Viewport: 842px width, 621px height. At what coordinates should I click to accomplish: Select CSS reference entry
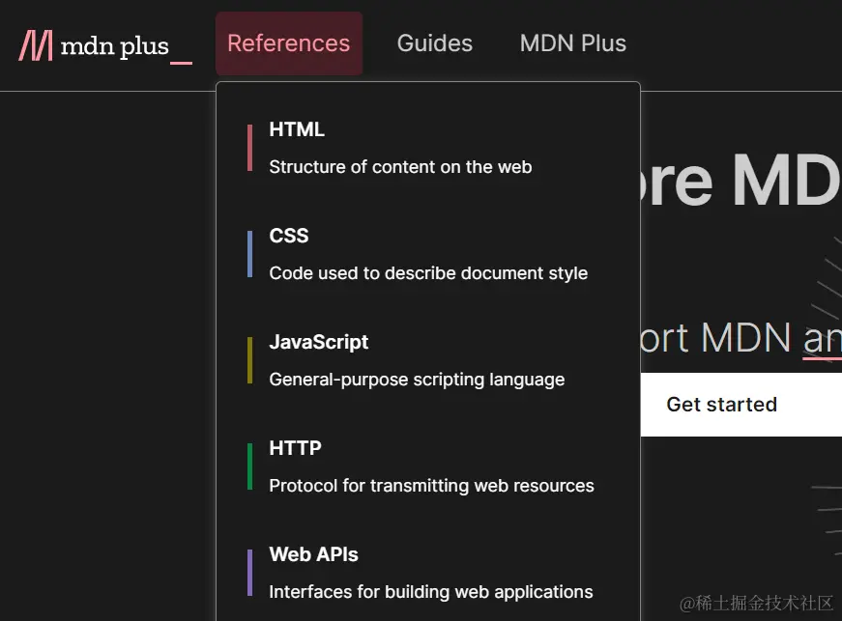(289, 236)
